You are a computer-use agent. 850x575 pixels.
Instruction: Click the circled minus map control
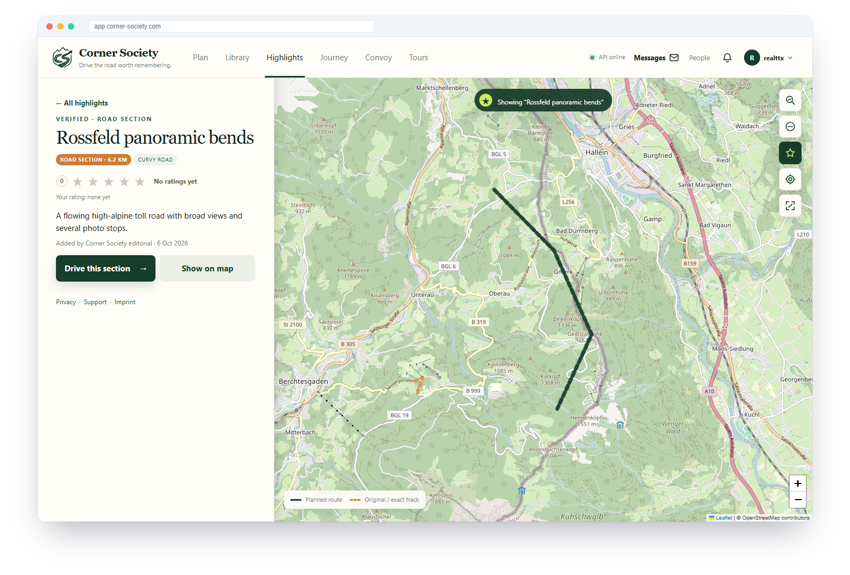[x=790, y=127]
